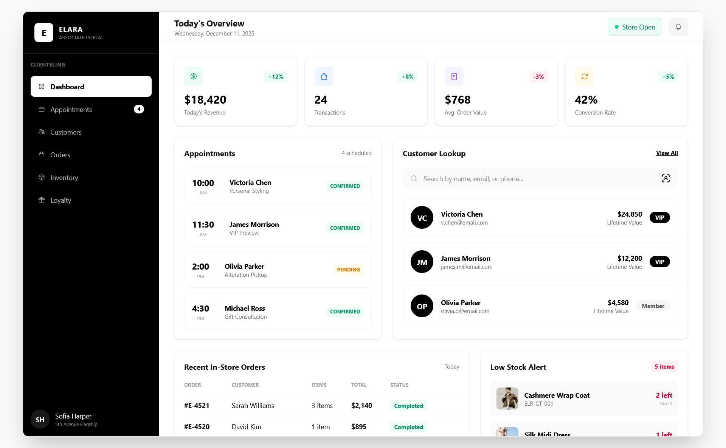Click the refresh Conversion Rate icon

[x=584, y=76]
